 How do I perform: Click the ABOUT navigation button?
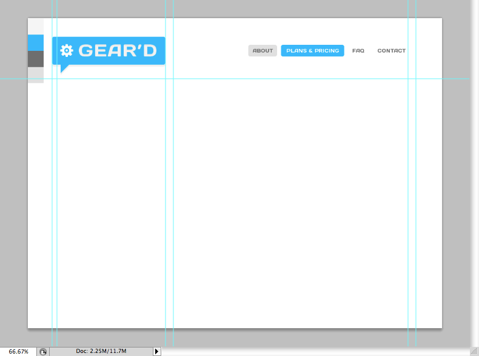263,51
